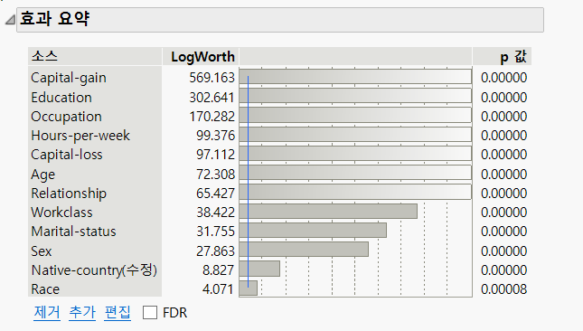Click the Workclass LogWorth bar
Viewport: 583px width, 331px height.
tap(328, 212)
